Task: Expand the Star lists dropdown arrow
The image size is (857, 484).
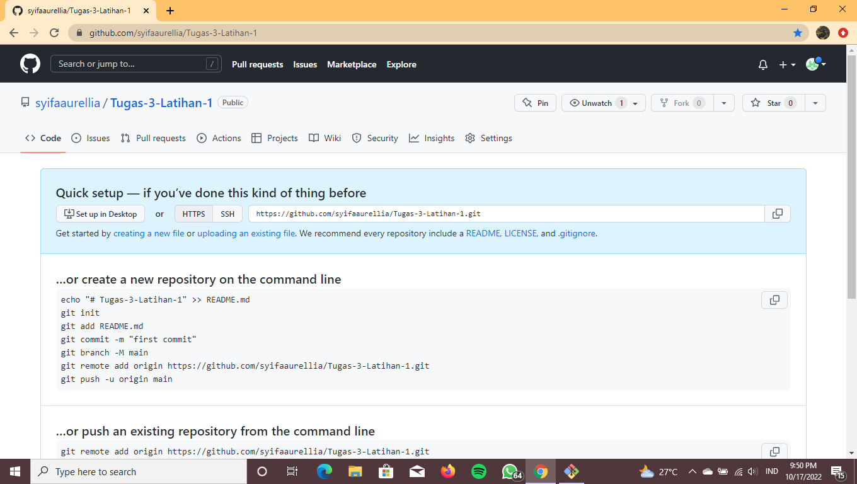Action: tap(815, 103)
